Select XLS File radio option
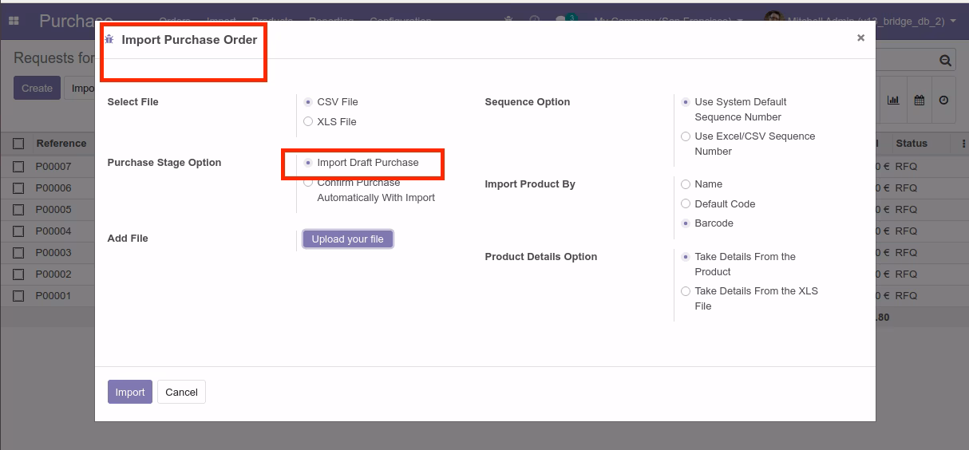 [308, 122]
